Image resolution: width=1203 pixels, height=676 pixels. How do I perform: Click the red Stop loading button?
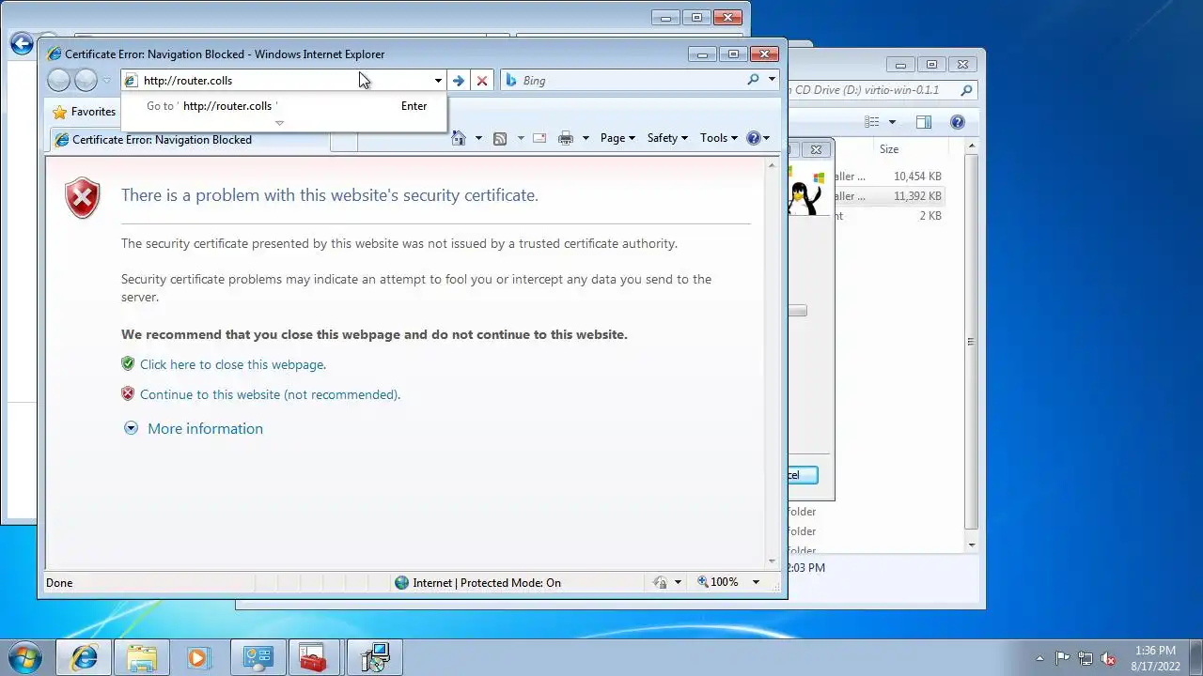point(482,81)
